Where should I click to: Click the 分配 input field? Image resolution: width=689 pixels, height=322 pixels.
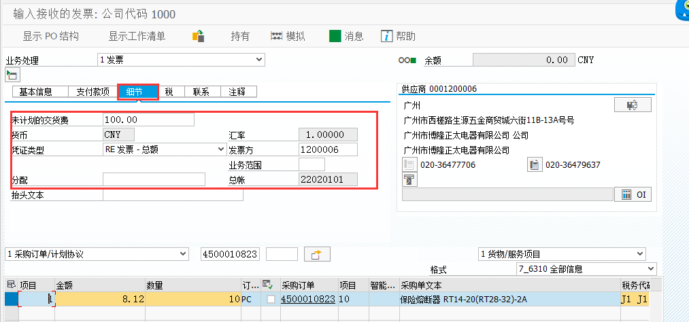click(154, 179)
